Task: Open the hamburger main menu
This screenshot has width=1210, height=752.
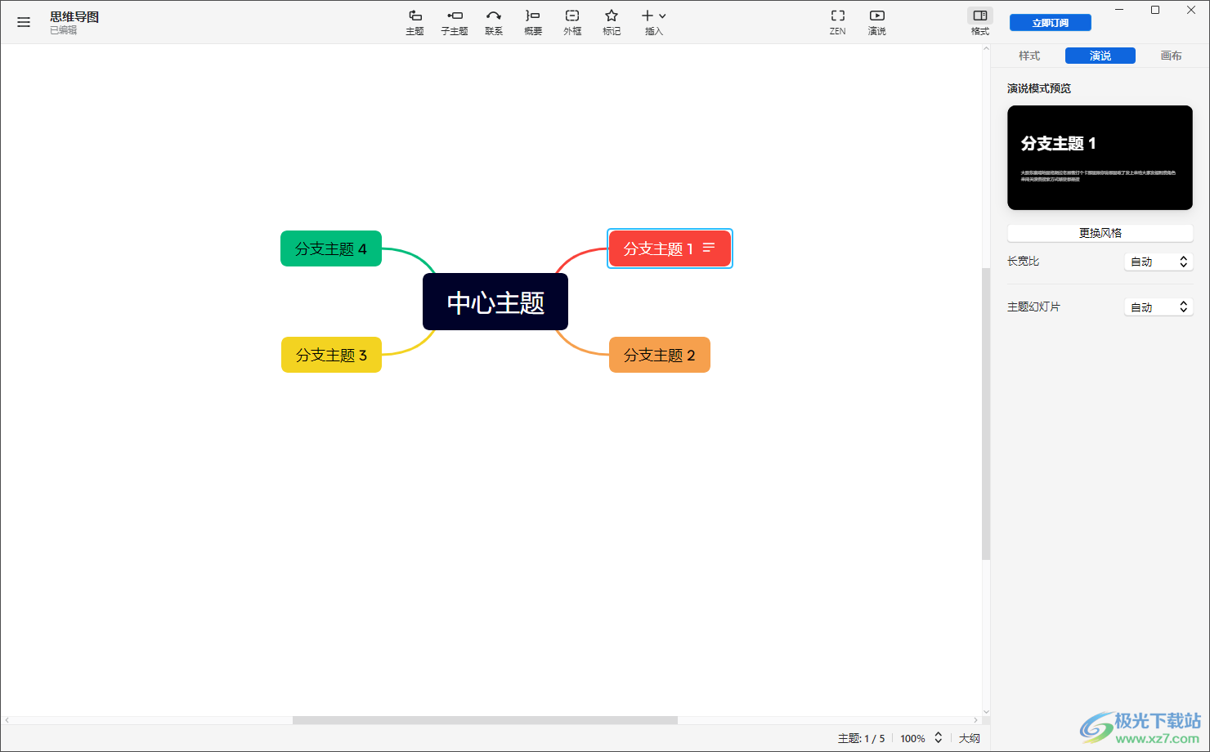Action: tap(24, 23)
